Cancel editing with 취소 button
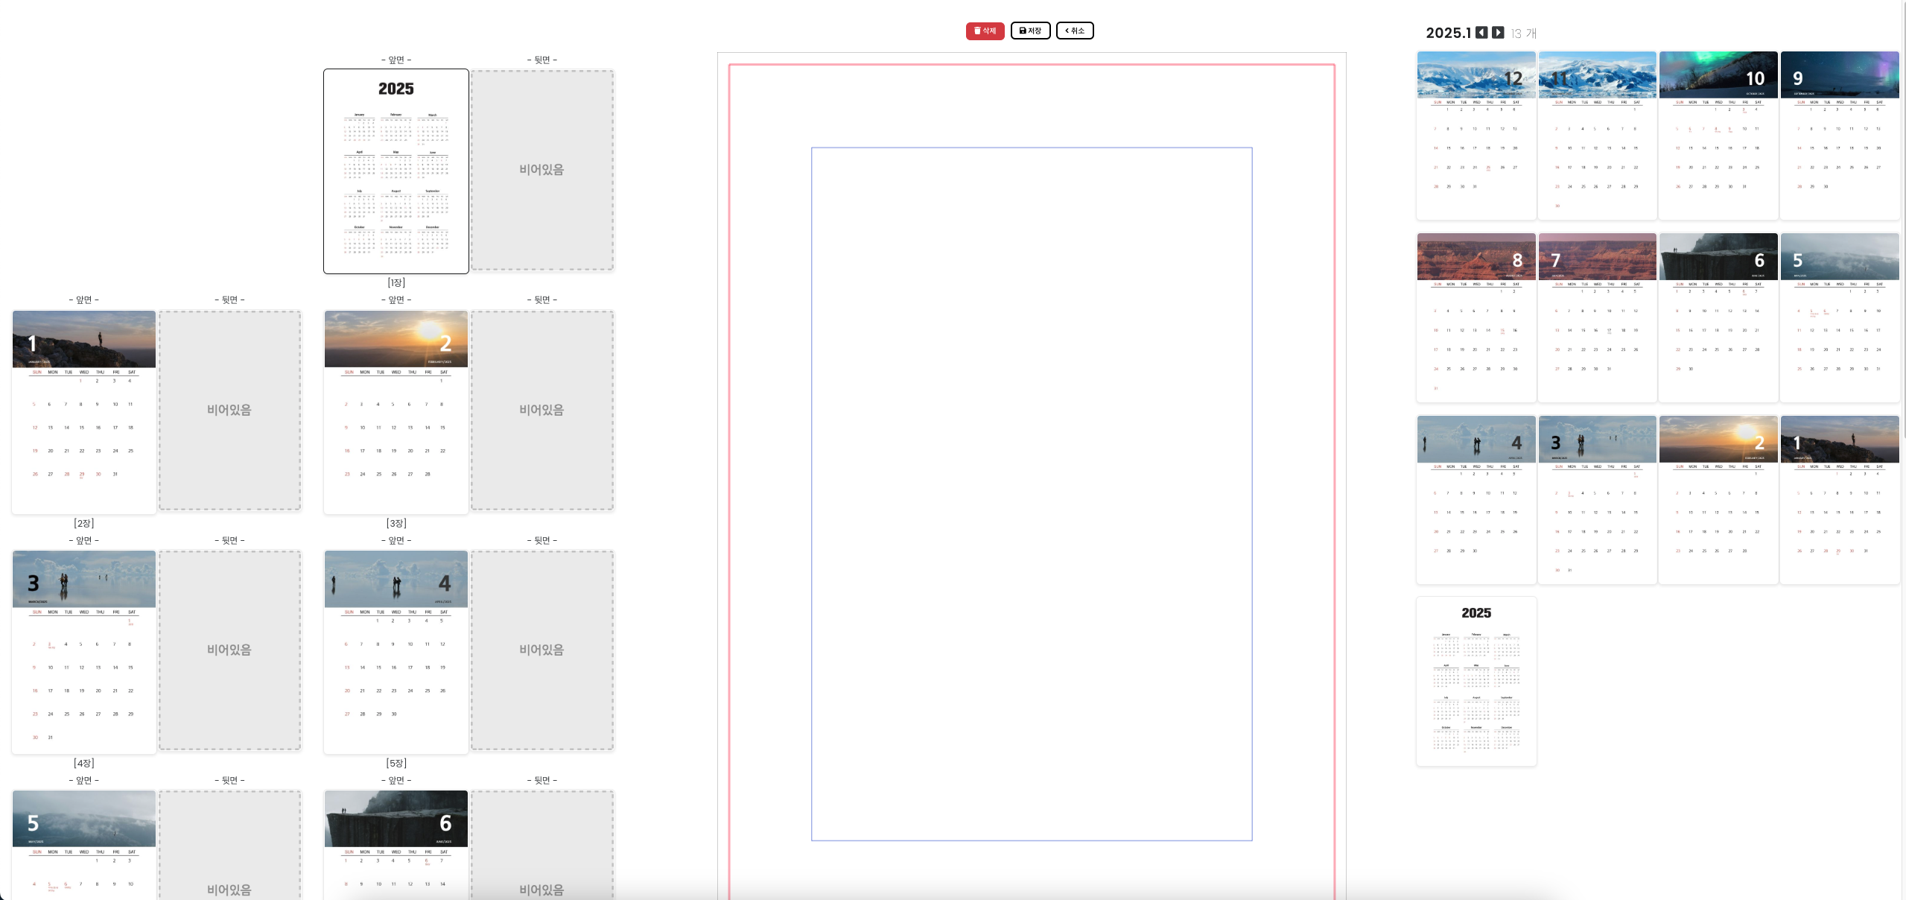 (1074, 31)
